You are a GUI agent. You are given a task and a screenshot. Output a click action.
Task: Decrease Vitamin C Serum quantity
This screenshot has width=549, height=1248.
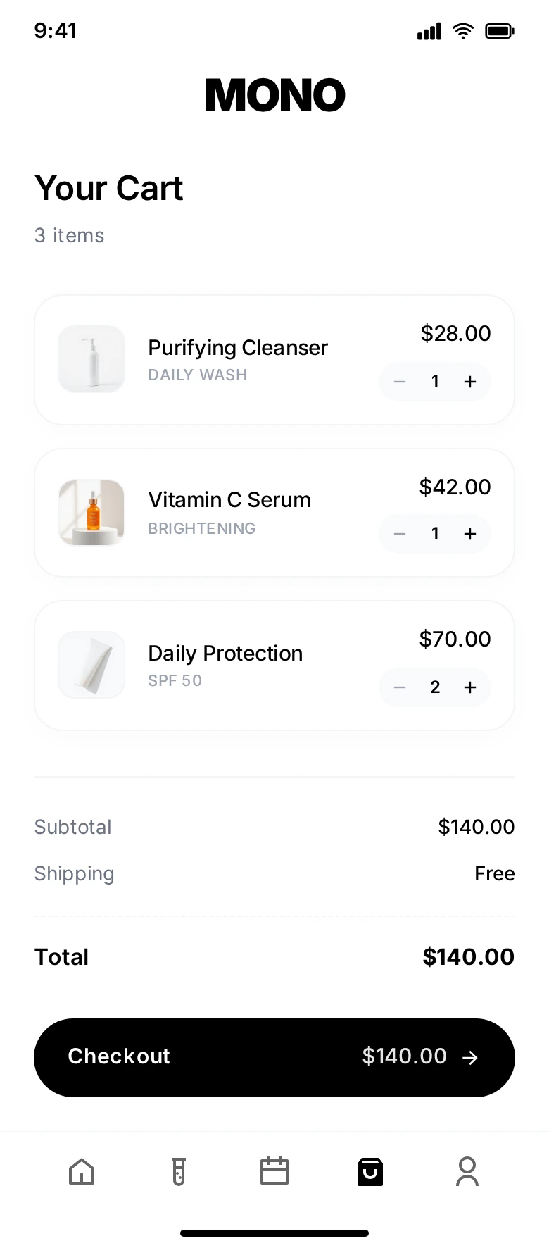[400, 534]
